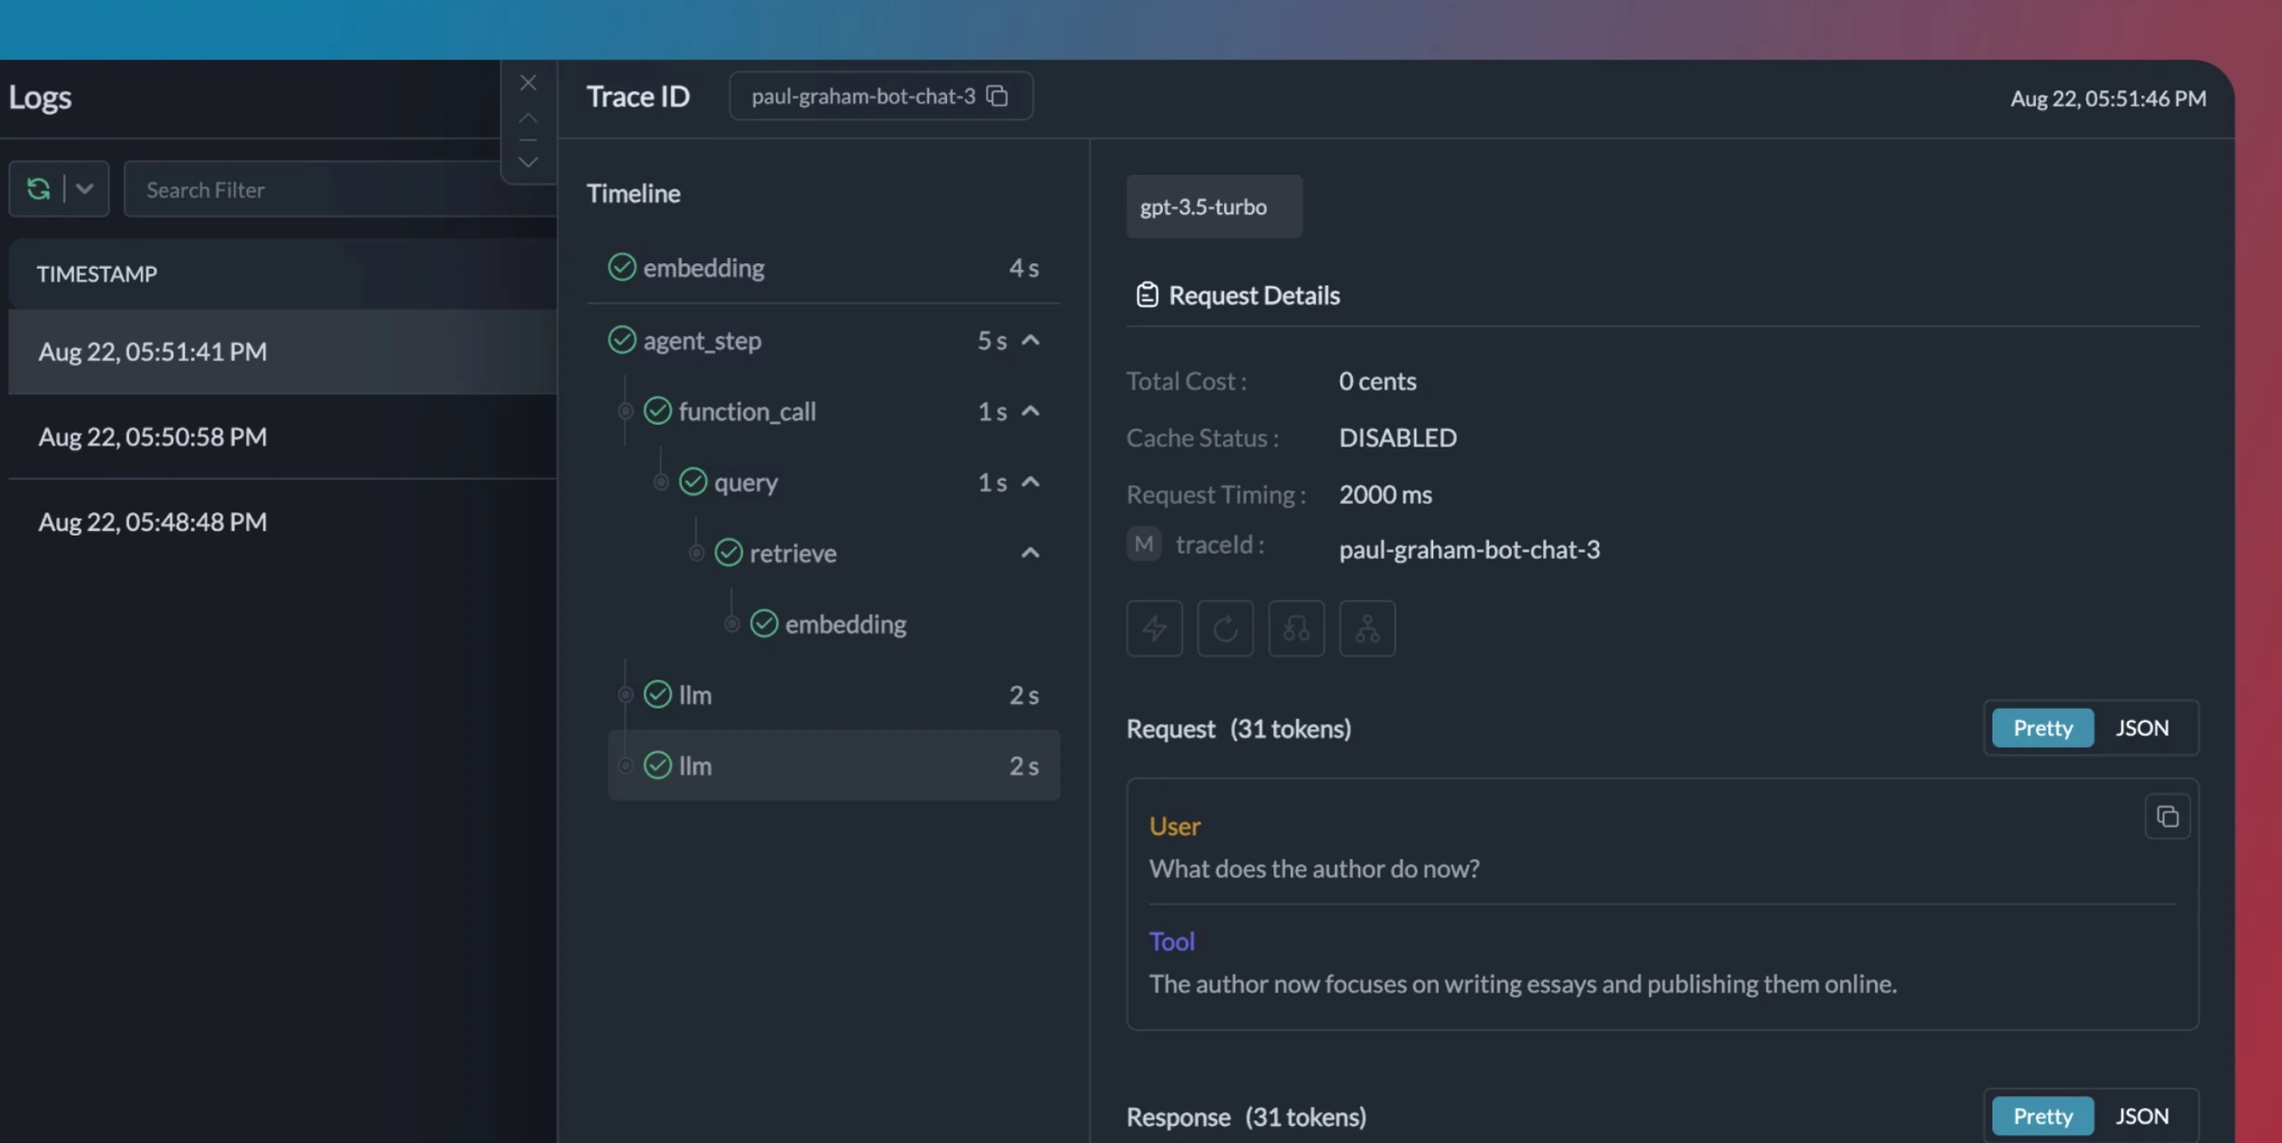
Task: Click the Request Timing value 2000 ms
Action: [x=1385, y=494]
